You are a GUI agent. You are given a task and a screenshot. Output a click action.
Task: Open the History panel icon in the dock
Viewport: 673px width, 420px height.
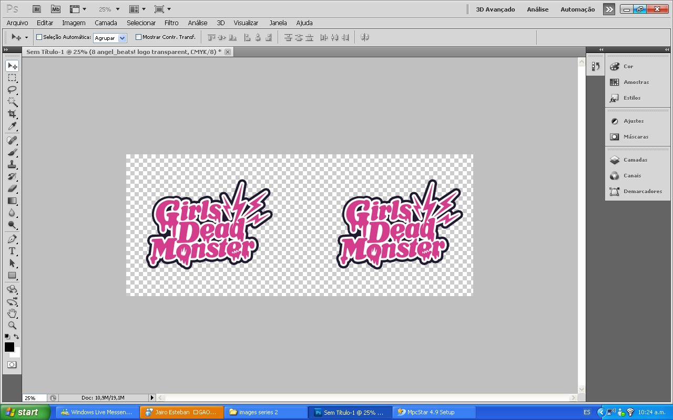[x=596, y=66]
